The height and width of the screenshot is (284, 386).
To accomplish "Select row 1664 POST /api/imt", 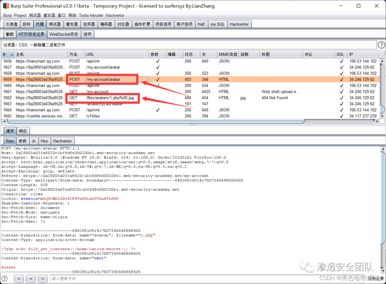I will [x=191, y=110].
